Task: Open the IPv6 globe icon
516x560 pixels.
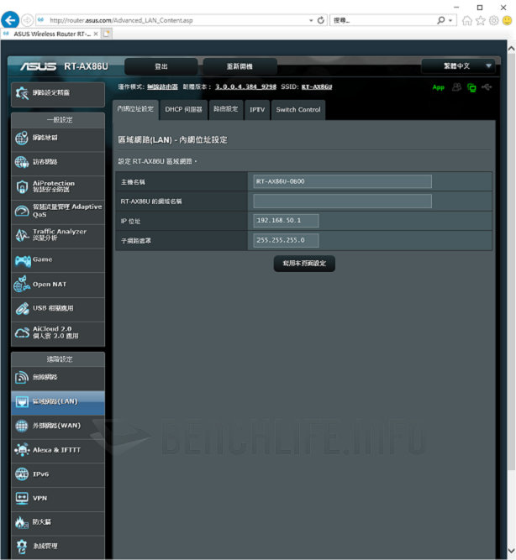Action: pyautogui.click(x=22, y=474)
